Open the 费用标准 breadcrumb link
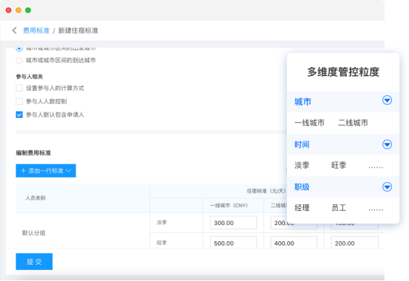The image size is (409, 281). [36, 30]
